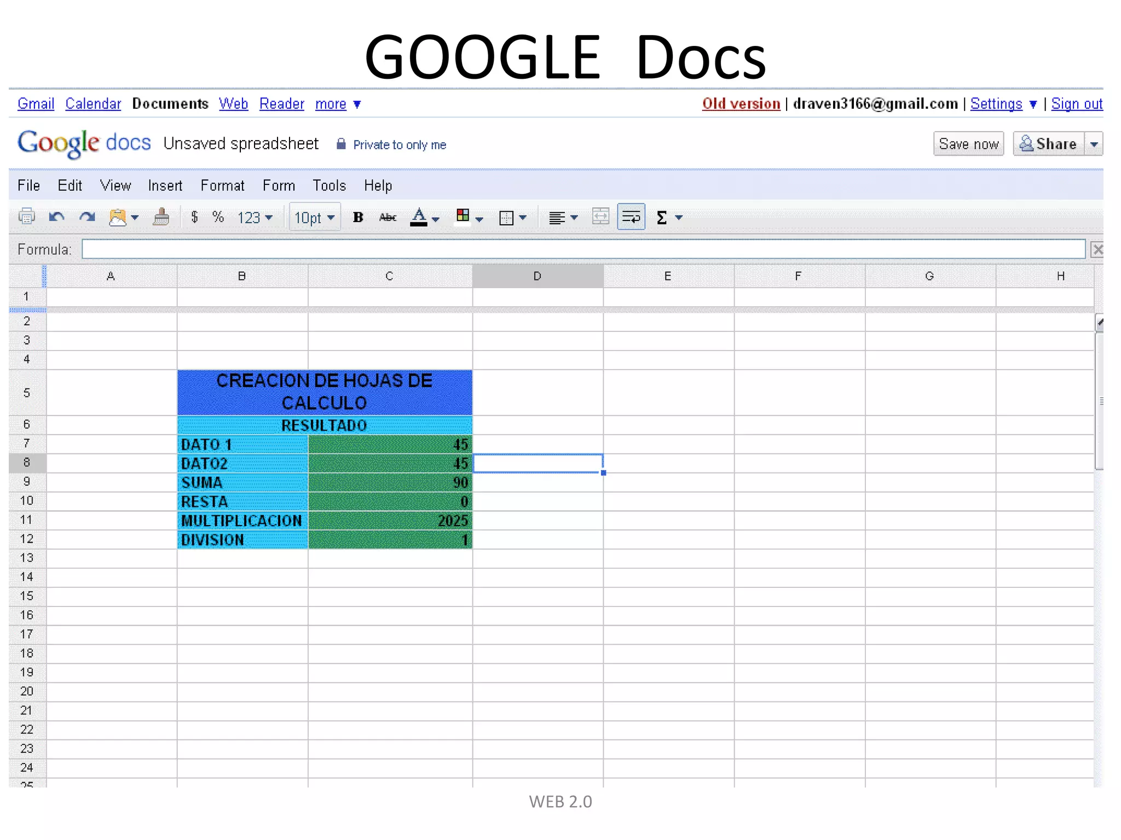Open the Calendar link

(93, 103)
